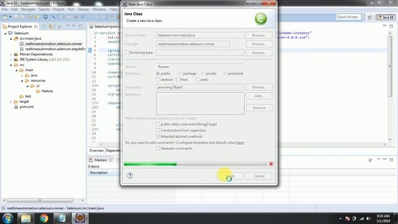Image resolution: width=398 pixels, height=224 pixels.
Task: Toggle the Enclosing type checkbox
Action: (127, 52)
